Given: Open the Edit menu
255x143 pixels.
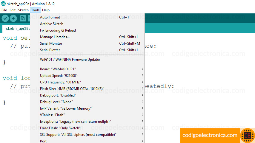Looking at the screenshot, I should (x=13, y=10).
